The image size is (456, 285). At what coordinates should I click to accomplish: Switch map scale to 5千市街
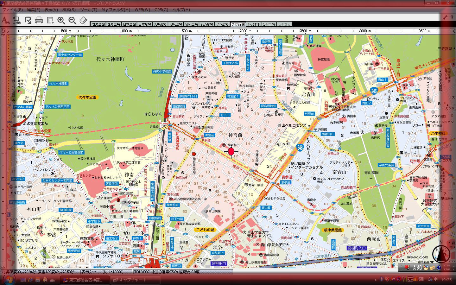click(x=269, y=24)
